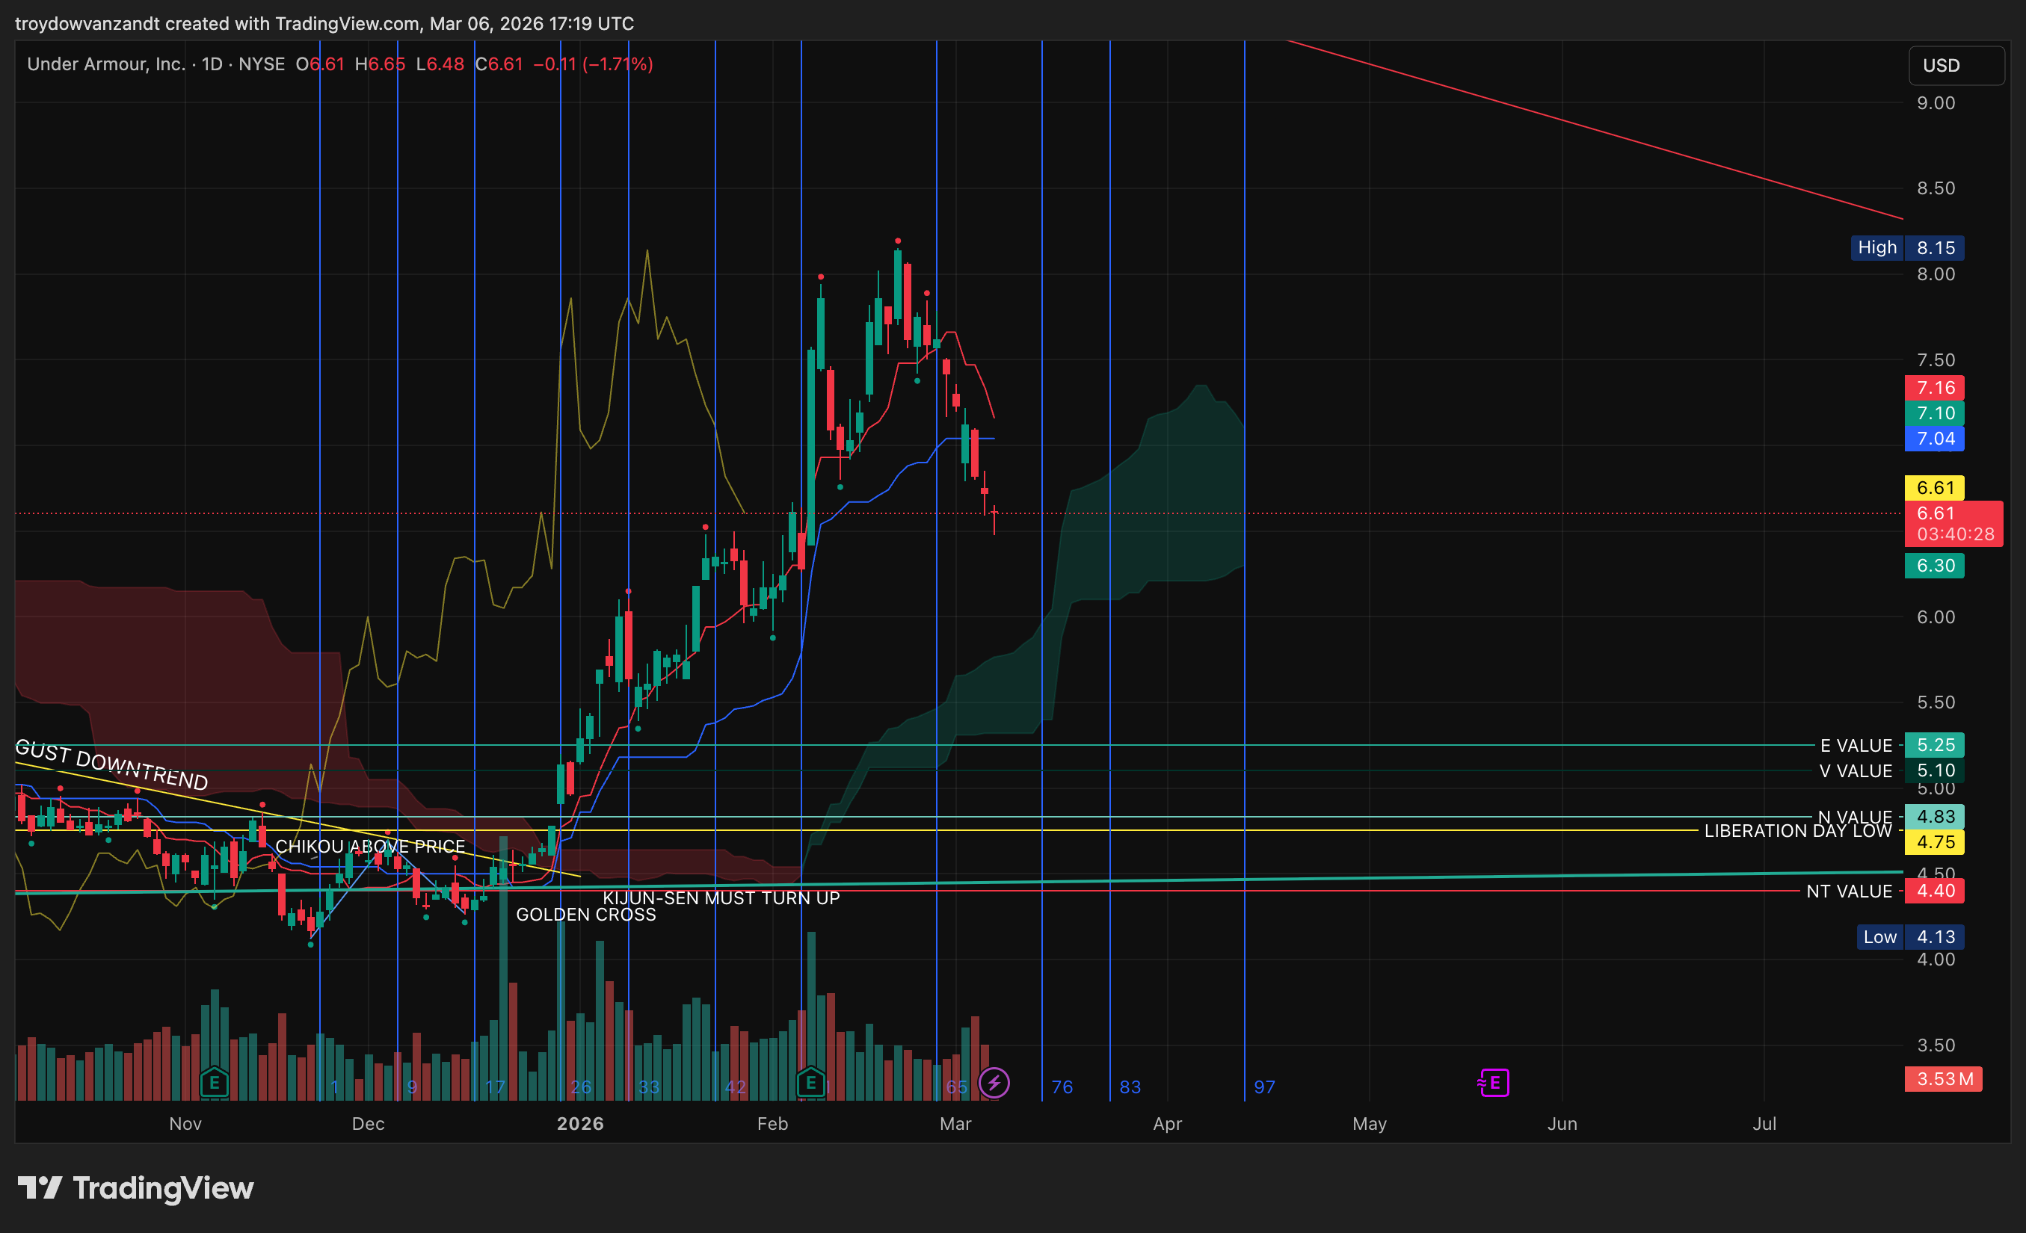Click the 9.00 price axis label
The height and width of the screenshot is (1233, 2026).
click(x=1936, y=103)
